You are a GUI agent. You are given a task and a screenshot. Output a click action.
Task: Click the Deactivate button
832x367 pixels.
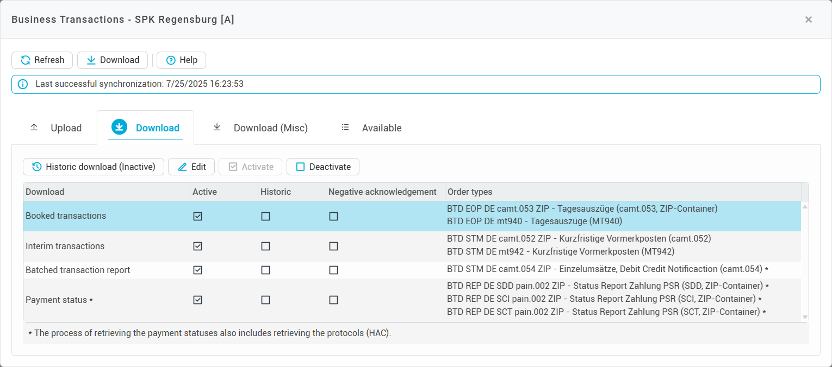(x=323, y=167)
